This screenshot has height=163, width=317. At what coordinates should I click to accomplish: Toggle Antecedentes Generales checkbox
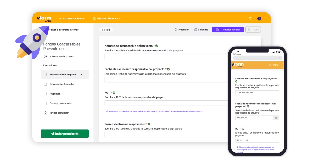coord(45,84)
